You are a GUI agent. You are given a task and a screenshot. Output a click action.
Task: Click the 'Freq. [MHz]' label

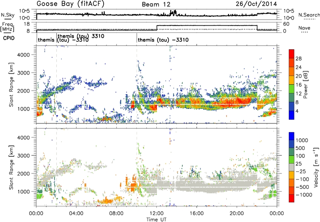(x=8, y=27)
